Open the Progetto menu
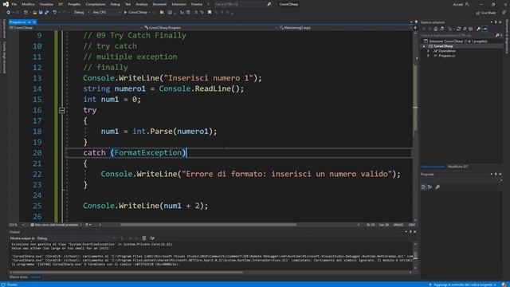 [74, 4]
